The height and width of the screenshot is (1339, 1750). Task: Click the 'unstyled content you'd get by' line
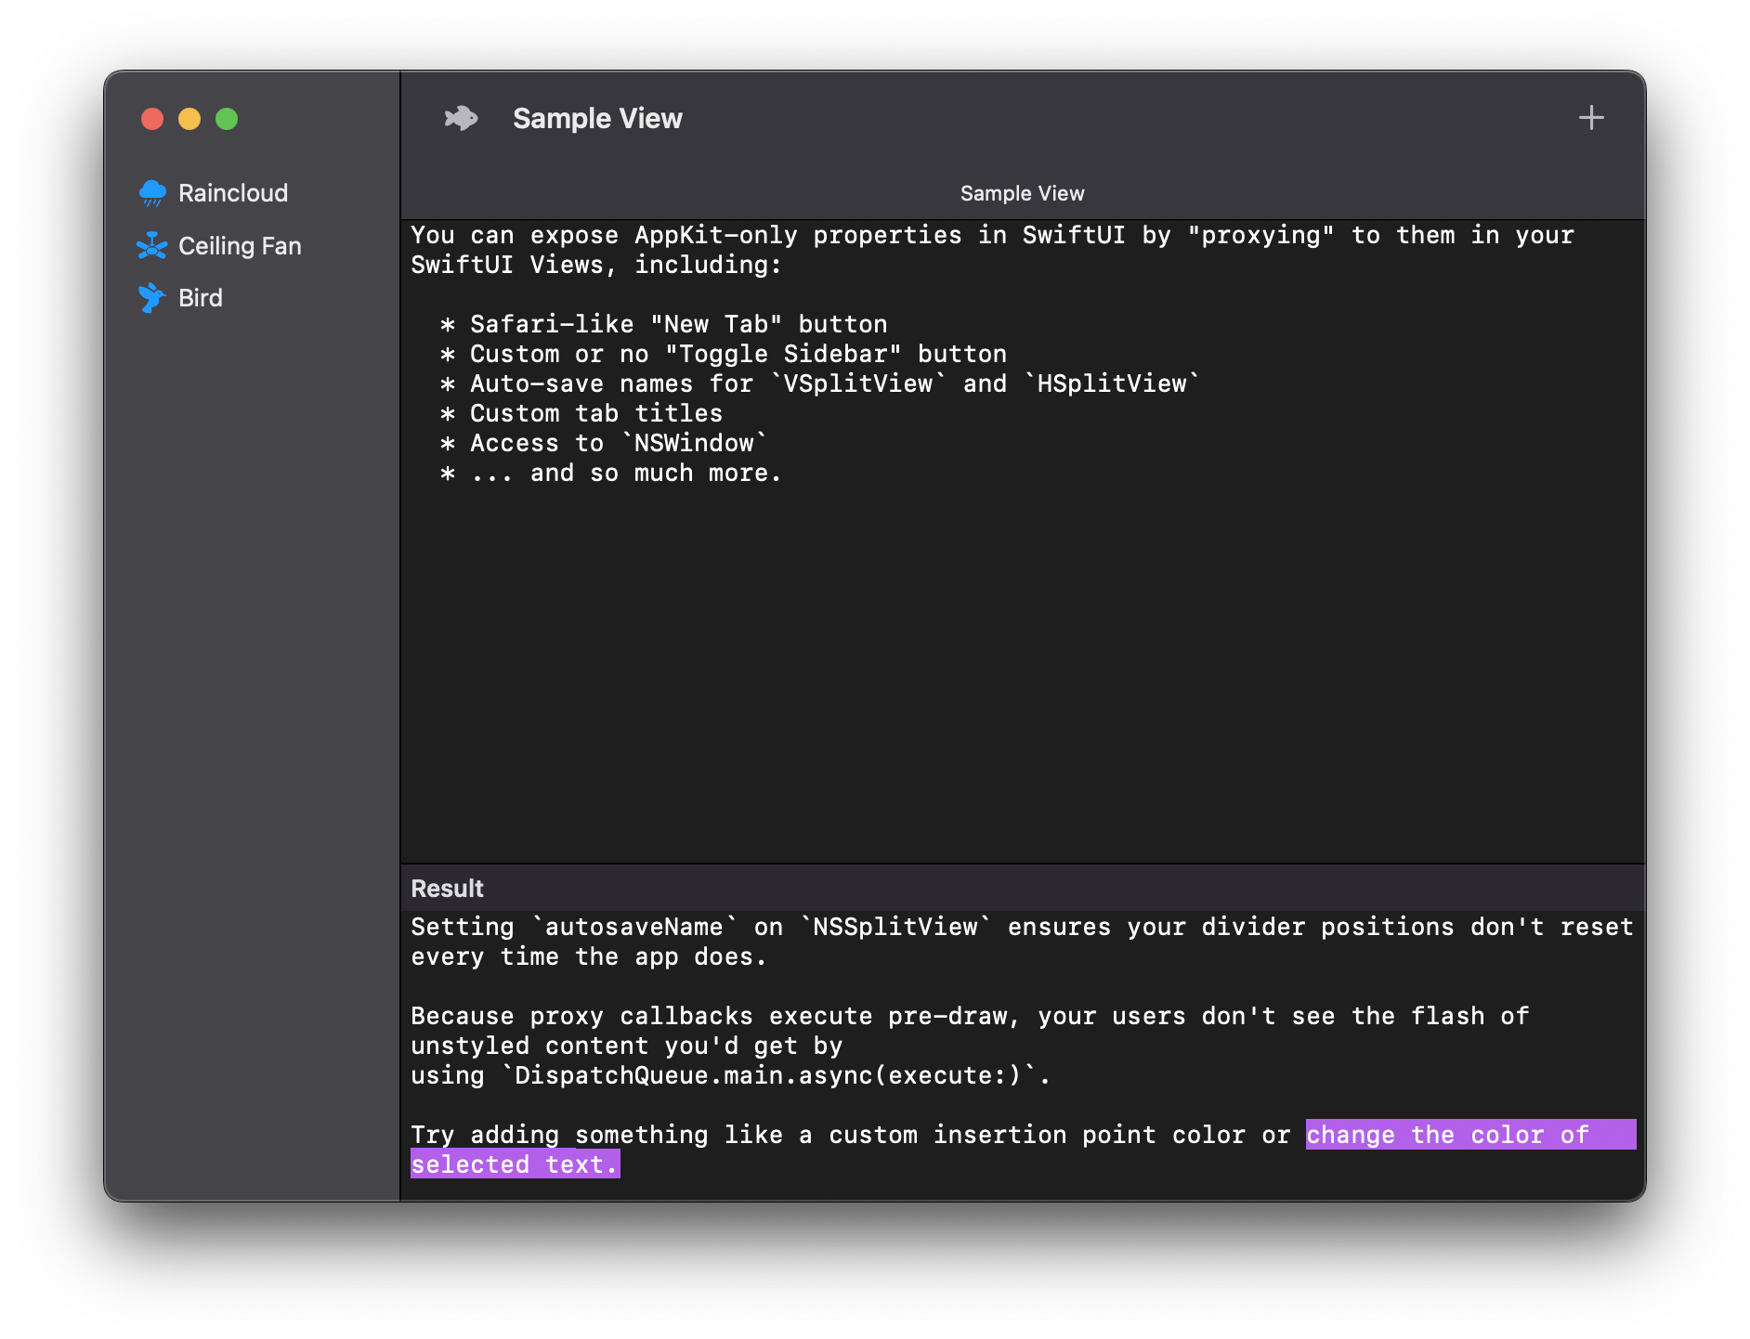coord(626,1046)
